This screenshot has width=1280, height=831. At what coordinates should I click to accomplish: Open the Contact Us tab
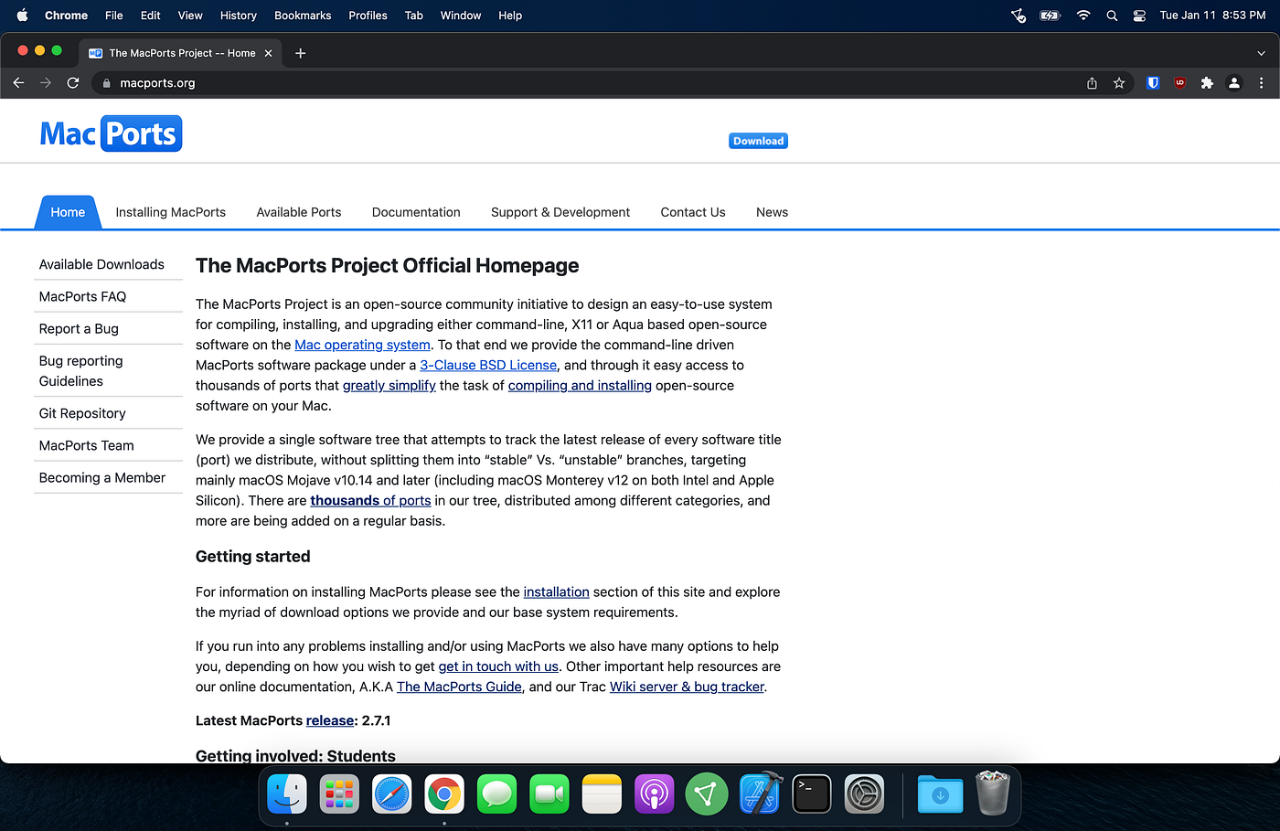click(693, 212)
